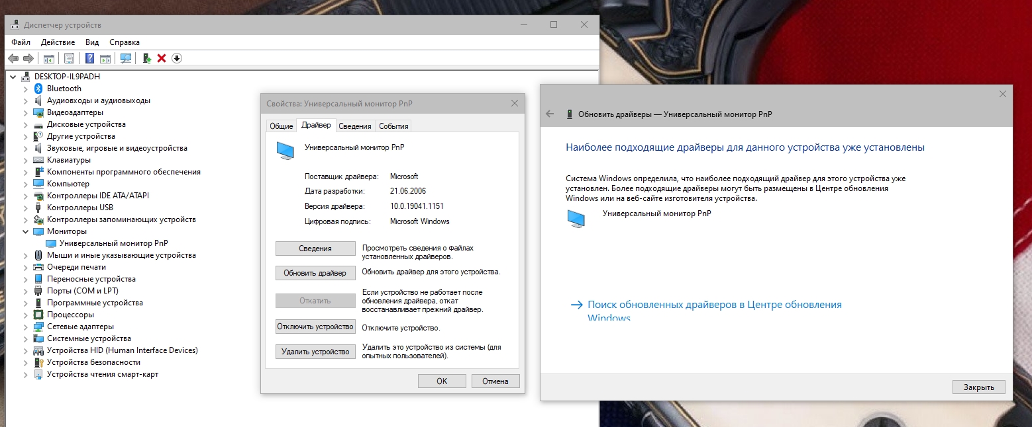1032x427 pixels.
Task: Click the toolbar forward arrow in Device Manager
Action: pyautogui.click(x=28, y=58)
